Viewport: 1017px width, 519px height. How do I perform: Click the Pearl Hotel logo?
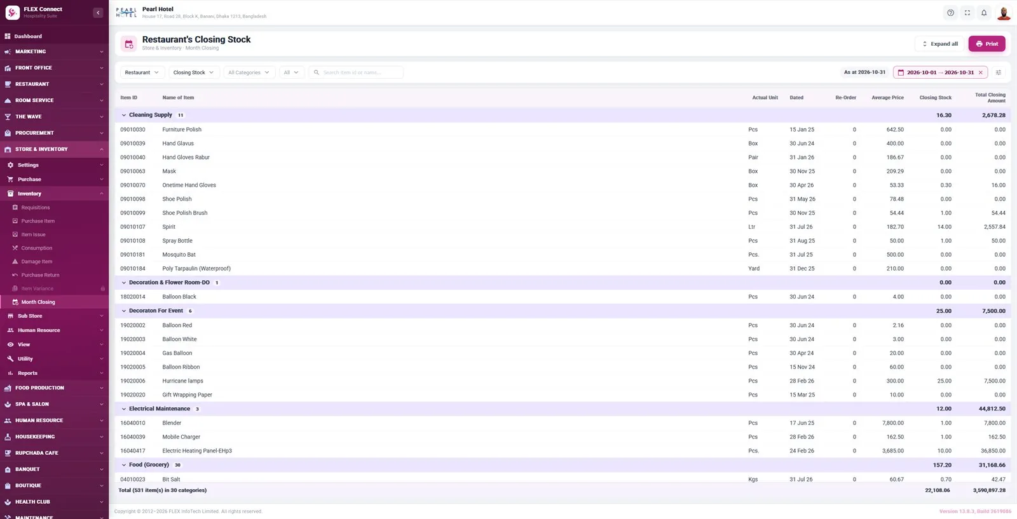point(126,13)
